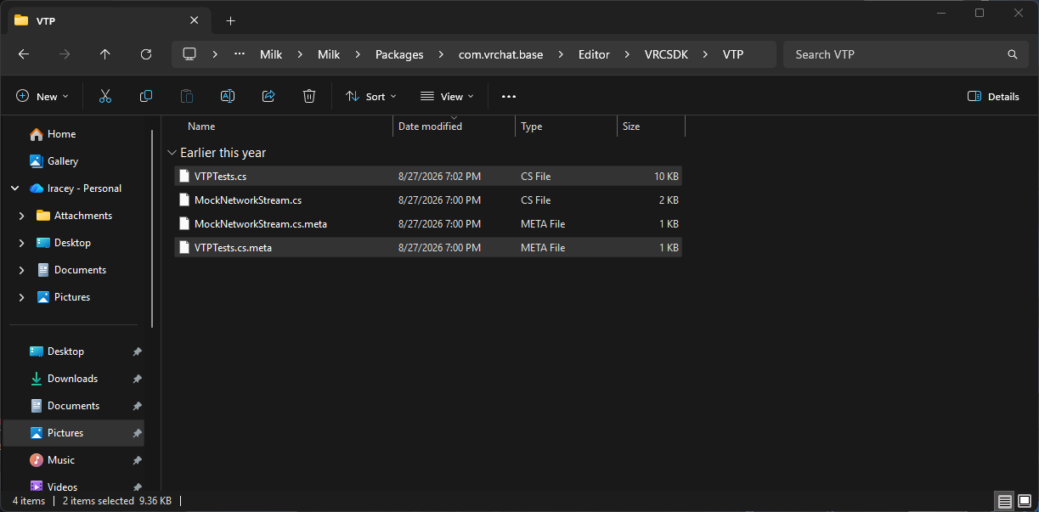1039x512 pixels.
Task: Open pinned Pictures in Quick access
Action: pyautogui.click(x=65, y=433)
